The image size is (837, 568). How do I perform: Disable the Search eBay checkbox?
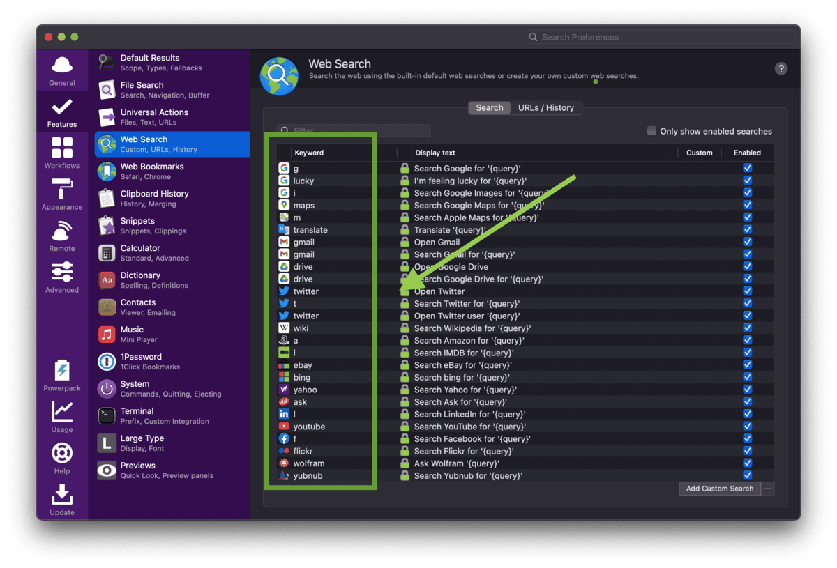[x=748, y=364]
